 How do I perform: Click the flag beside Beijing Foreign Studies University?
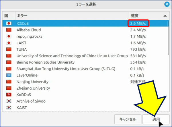(x=9, y=62)
